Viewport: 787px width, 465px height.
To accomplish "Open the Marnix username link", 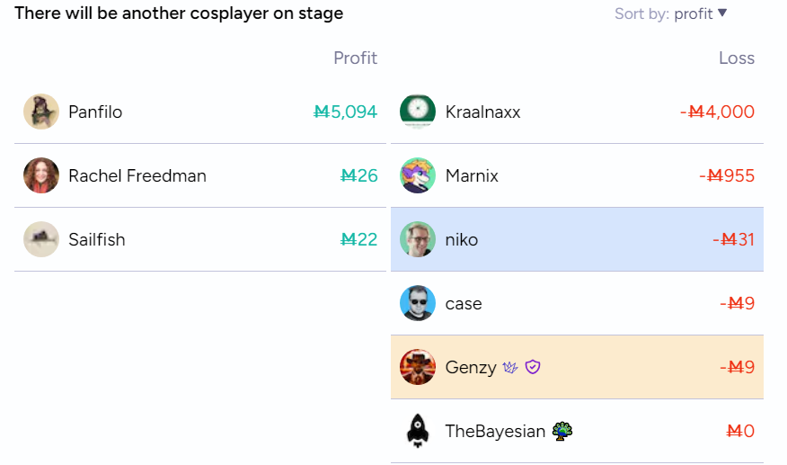I will coord(472,175).
